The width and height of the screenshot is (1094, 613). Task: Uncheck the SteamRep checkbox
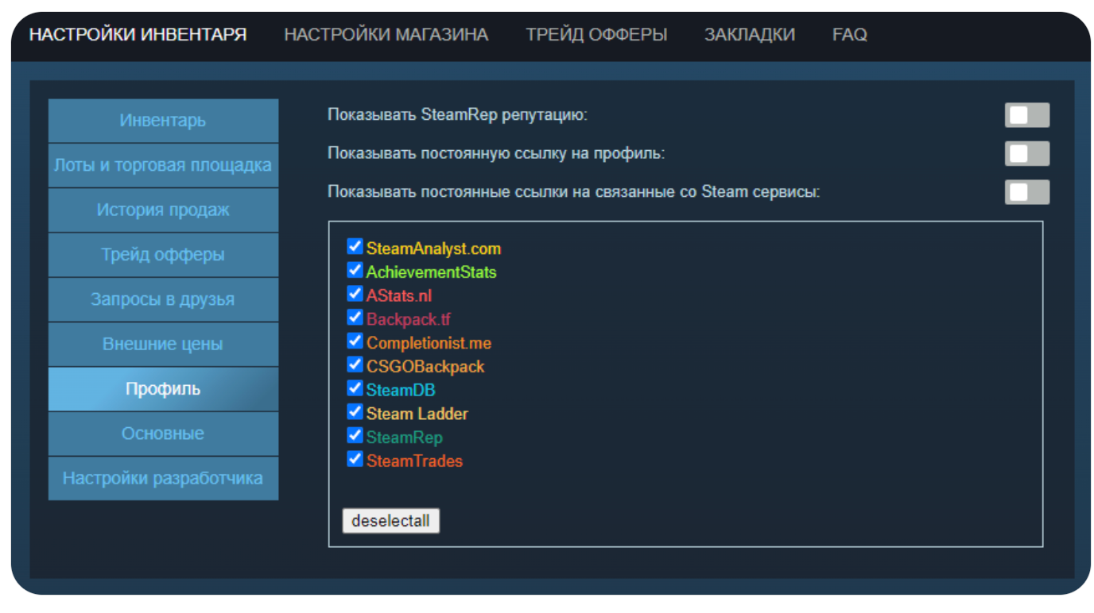355,436
